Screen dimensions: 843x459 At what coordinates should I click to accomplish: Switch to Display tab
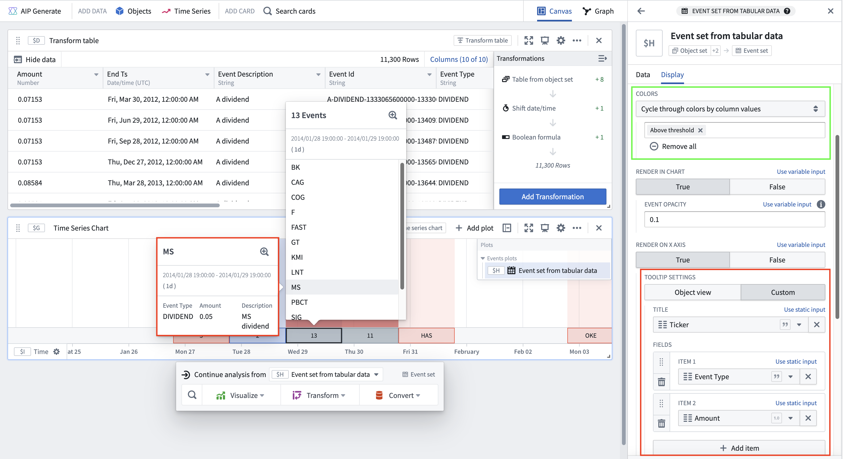[x=672, y=75]
